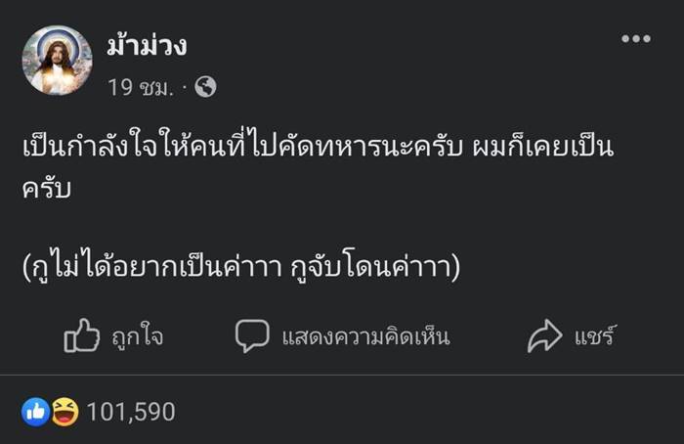Click the sentence เป็นกำลังใจให้คนที่ไปคัดทหารนะครับ
This screenshot has width=684, height=444.
pyautogui.click(x=252, y=149)
